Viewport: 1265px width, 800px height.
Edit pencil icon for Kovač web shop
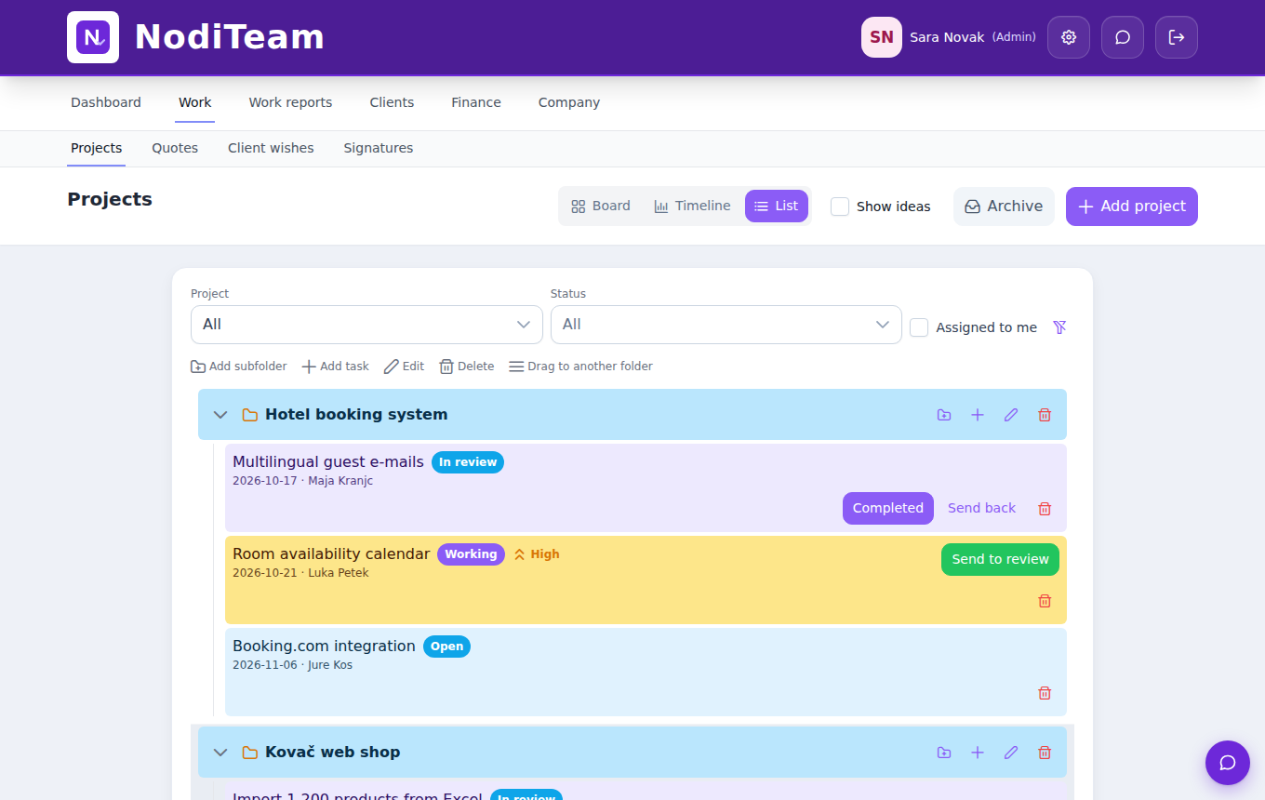pyautogui.click(x=1011, y=753)
